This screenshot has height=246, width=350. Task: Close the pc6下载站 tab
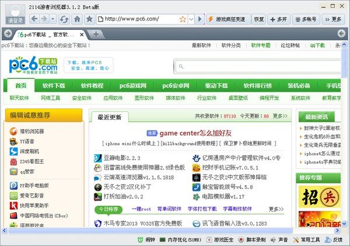82,34
